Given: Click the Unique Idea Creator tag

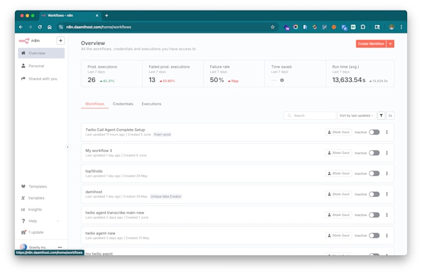Looking at the screenshot, I should 166,196.
